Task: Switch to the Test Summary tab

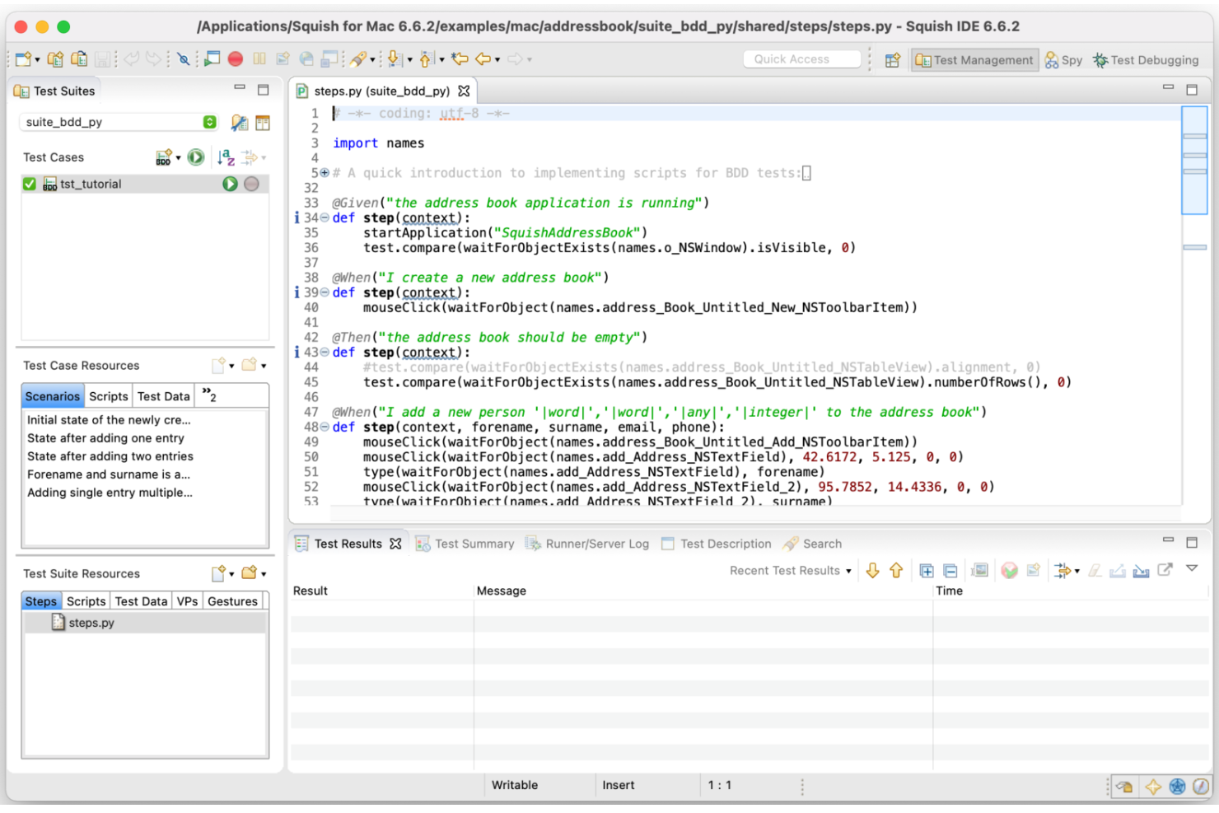Action: [472, 544]
